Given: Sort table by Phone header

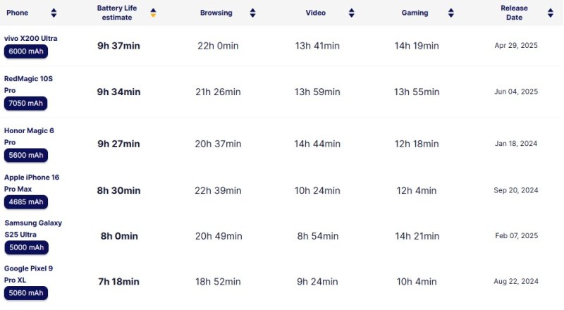Looking at the screenshot, I should pyautogui.click(x=17, y=13).
